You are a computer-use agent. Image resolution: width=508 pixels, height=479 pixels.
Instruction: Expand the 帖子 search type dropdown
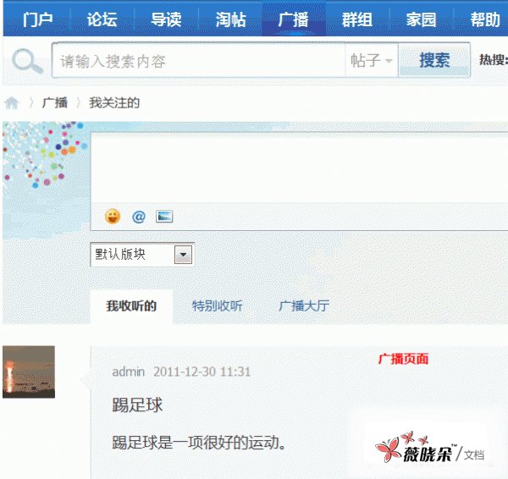point(371,61)
